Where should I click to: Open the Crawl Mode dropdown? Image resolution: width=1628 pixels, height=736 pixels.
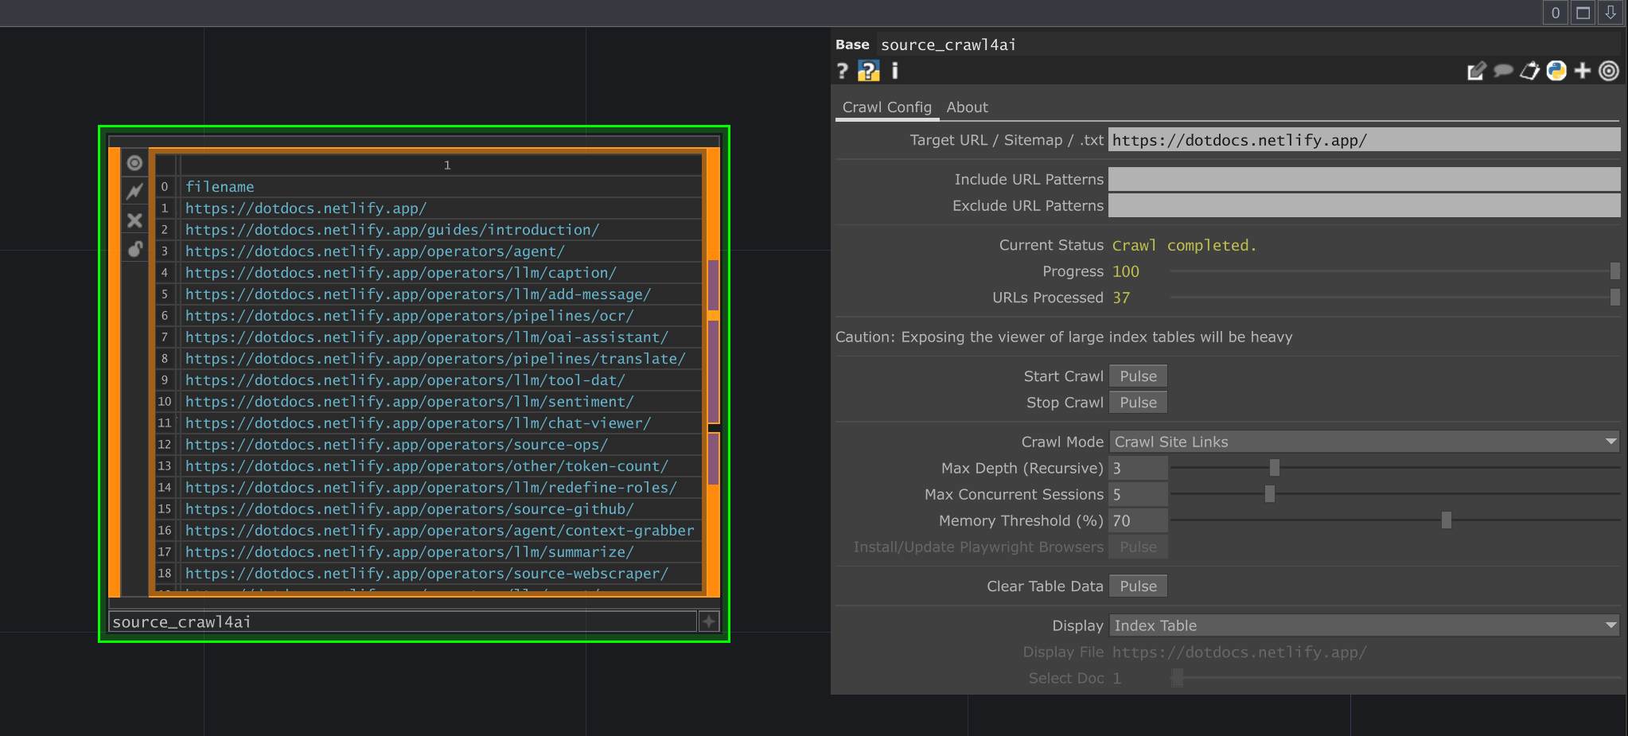coord(1364,442)
